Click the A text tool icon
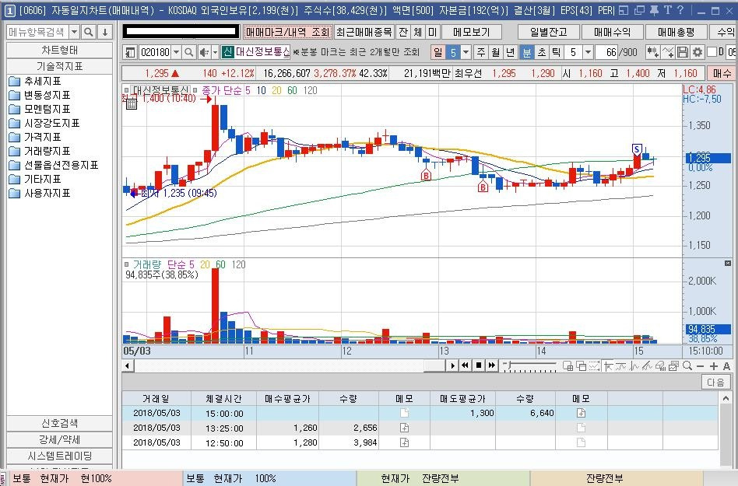The height and width of the screenshot is (486, 738). (726, 365)
